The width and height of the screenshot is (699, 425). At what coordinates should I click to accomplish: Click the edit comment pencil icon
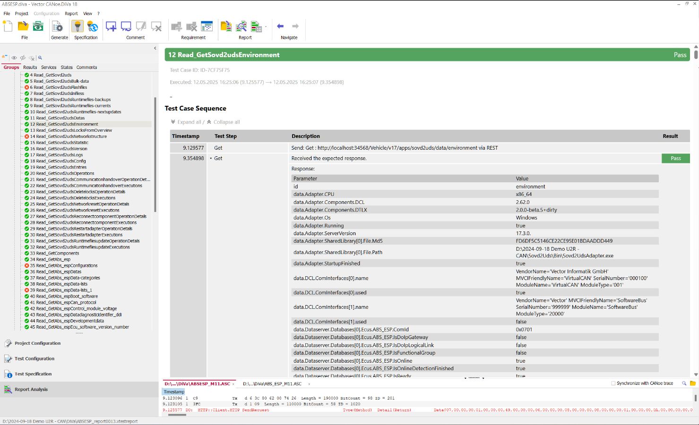141,26
